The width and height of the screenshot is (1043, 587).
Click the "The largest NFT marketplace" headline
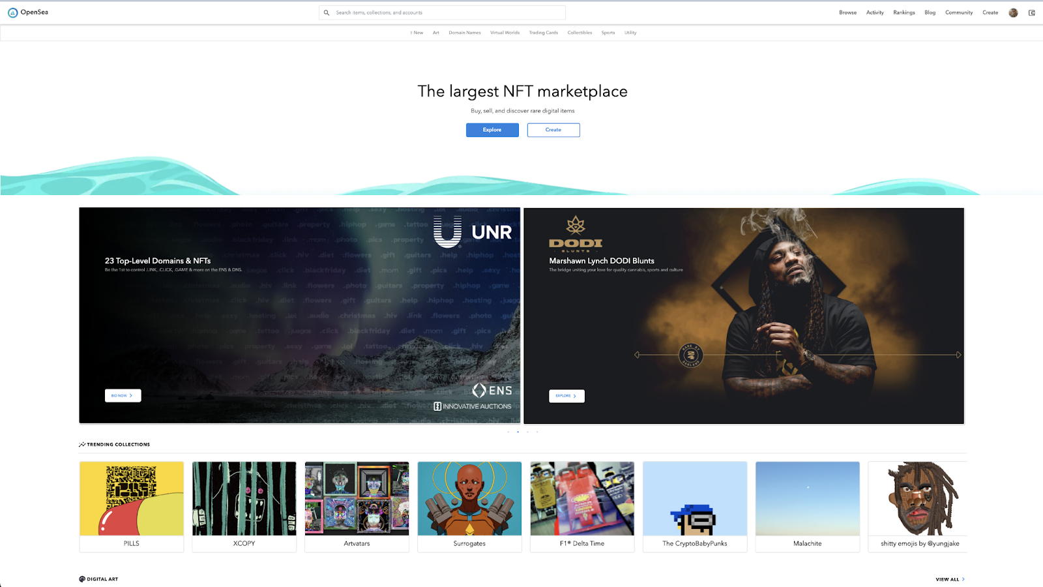523,91
